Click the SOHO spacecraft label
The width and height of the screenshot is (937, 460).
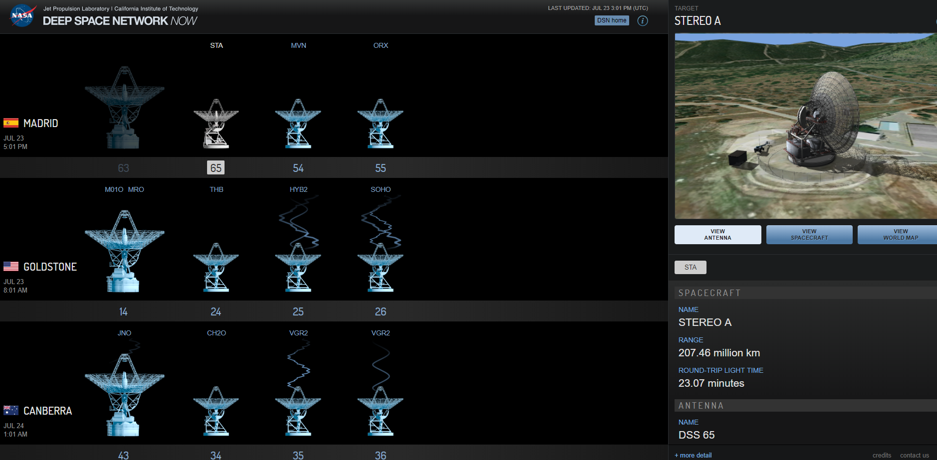381,189
